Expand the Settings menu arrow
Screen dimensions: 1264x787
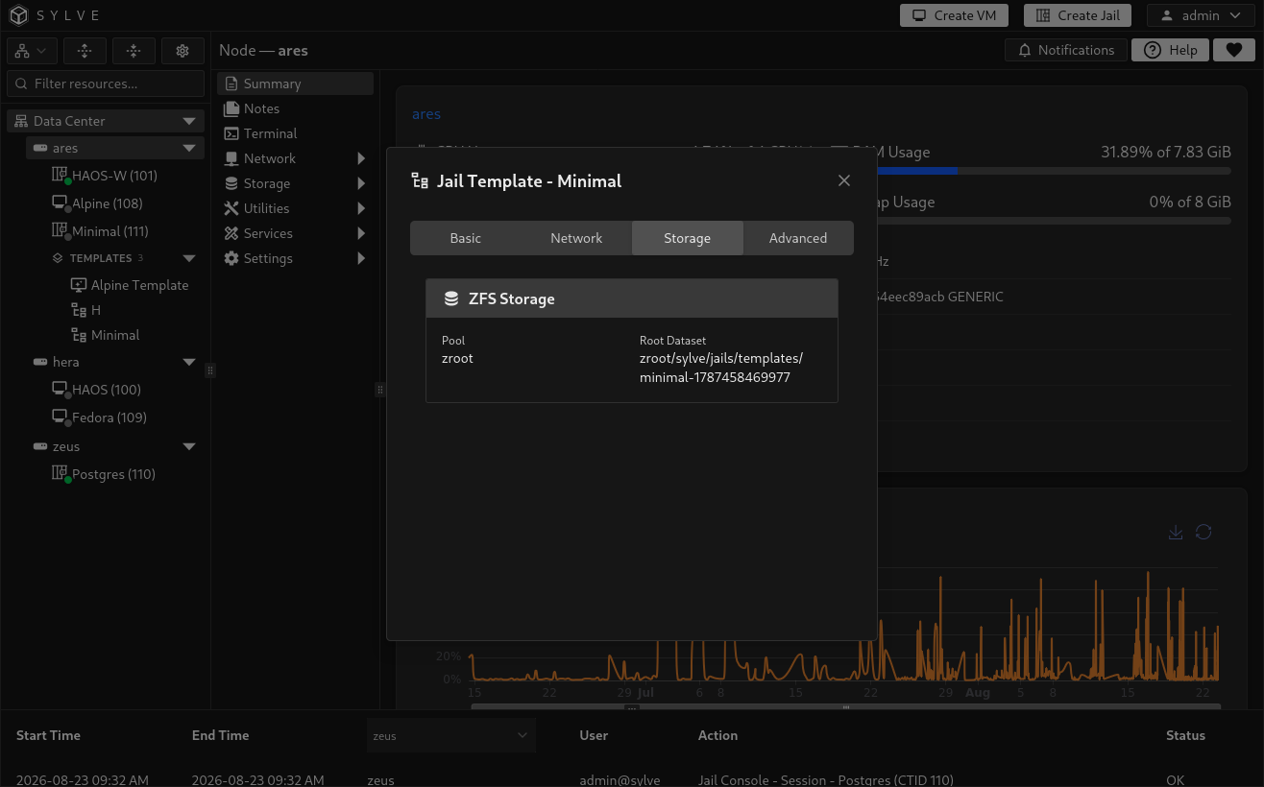(x=361, y=258)
